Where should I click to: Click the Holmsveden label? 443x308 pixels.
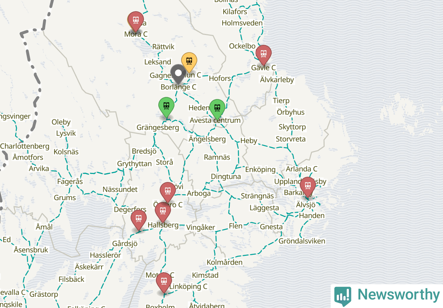(242, 23)
